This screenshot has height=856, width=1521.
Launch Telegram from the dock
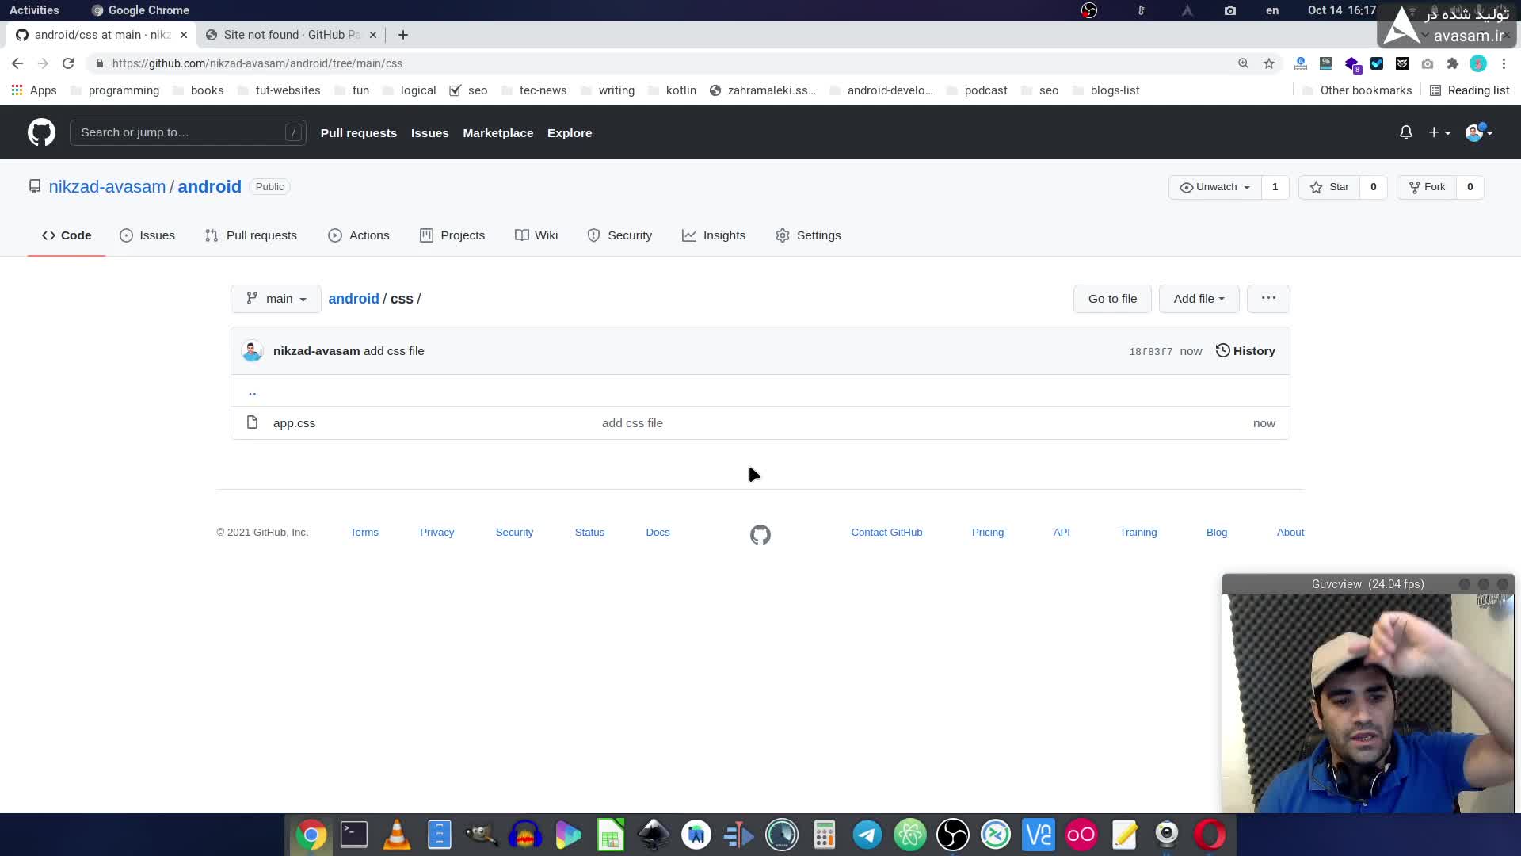867,835
